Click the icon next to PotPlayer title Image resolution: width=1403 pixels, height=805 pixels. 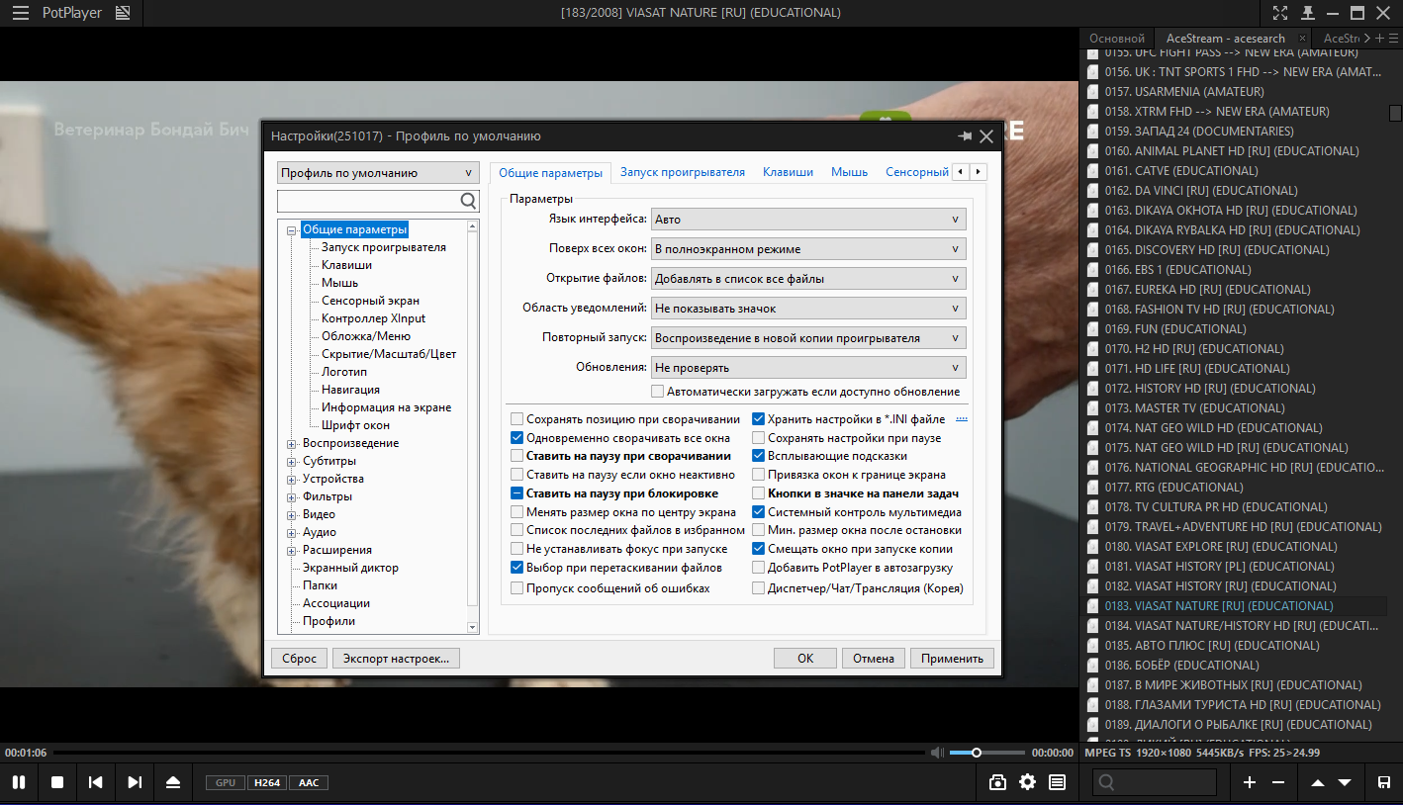click(123, 13)
